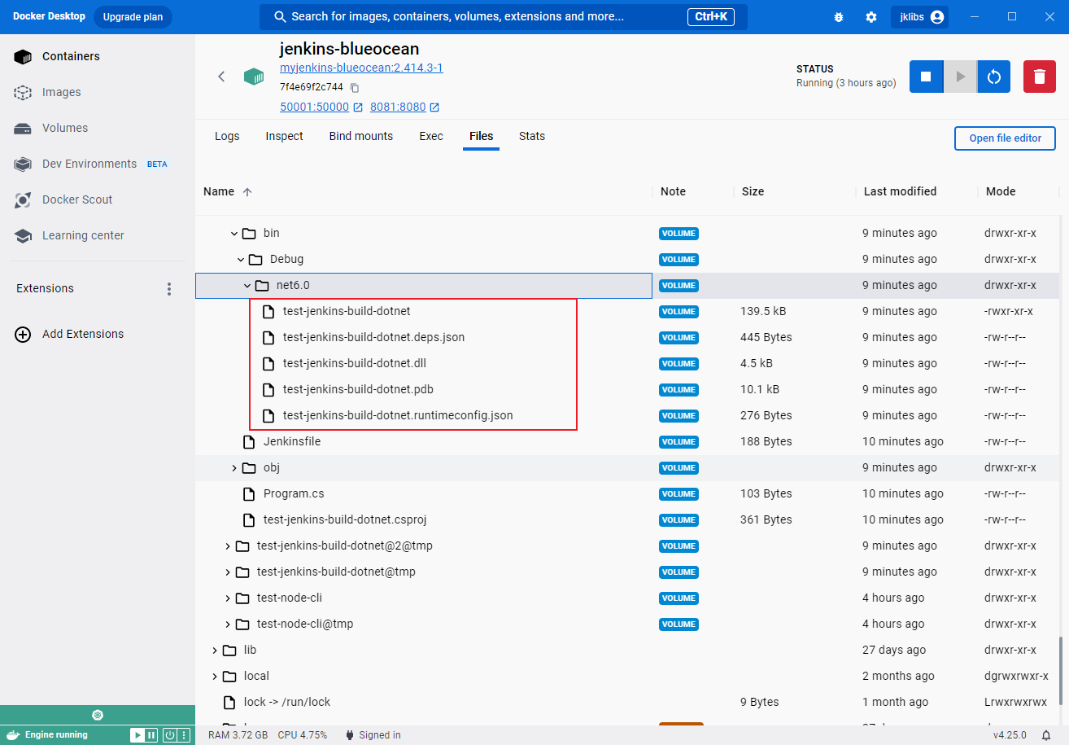
Task: Sort by the Size column header
Action: 753,191
